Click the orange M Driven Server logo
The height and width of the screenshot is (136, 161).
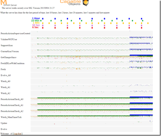[9, 3]
